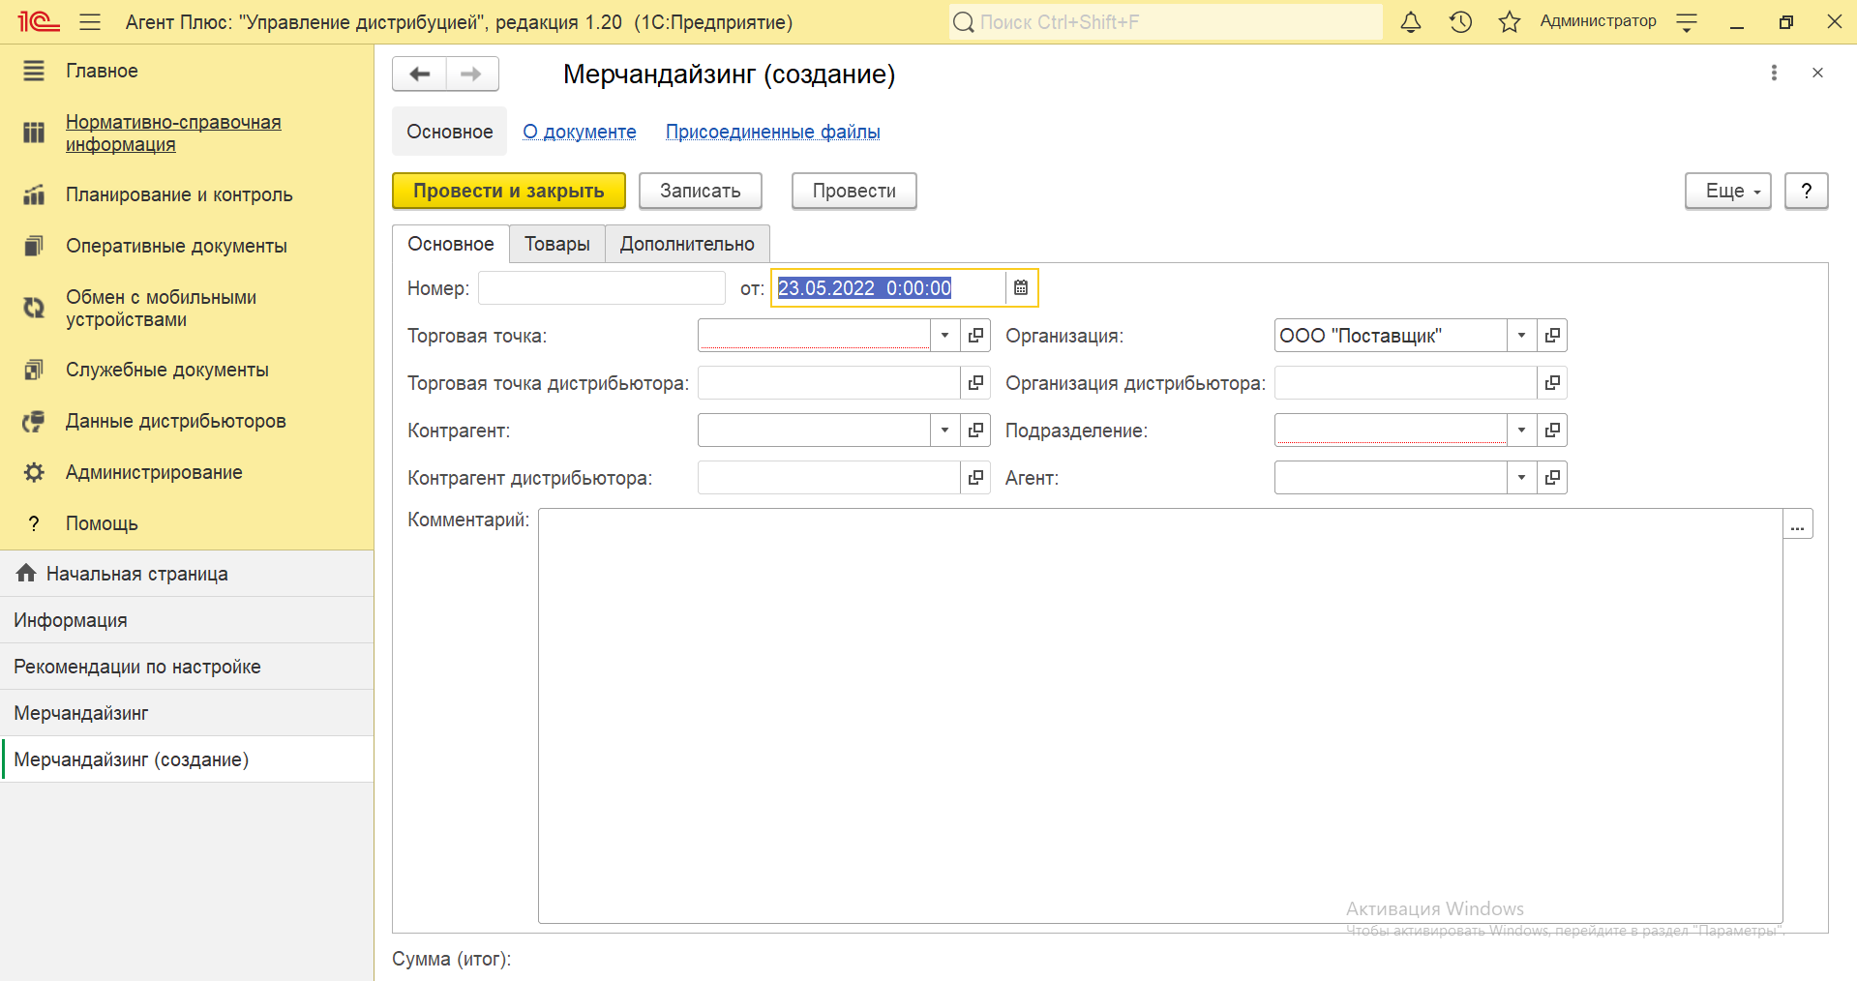
Task: Switch to the Дополнительно tab
Action: tap(687, 244)
